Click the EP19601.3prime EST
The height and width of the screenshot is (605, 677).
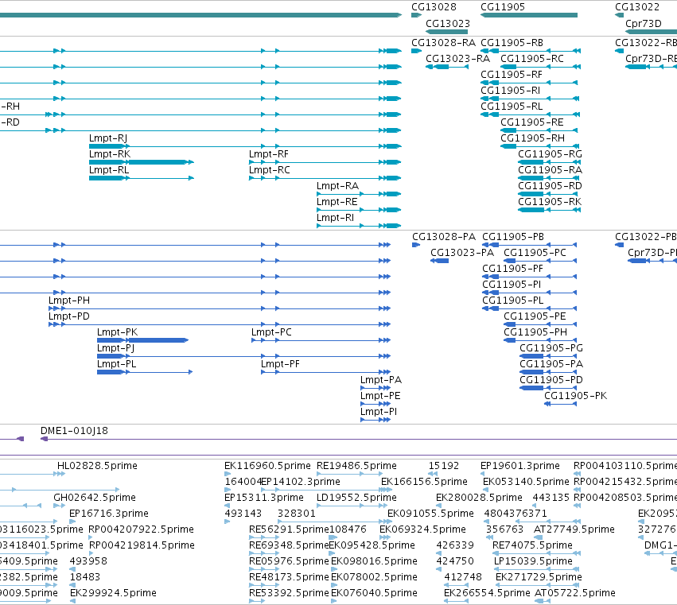[x=484, y=475]
